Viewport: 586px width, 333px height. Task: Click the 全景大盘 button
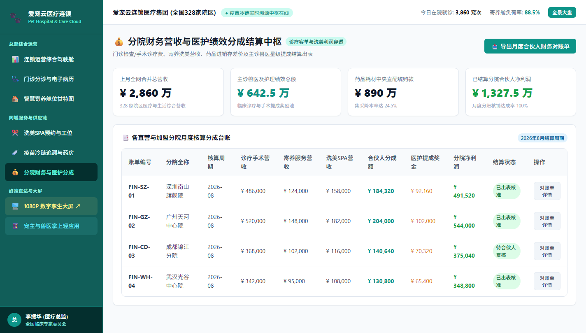point(562,12)
